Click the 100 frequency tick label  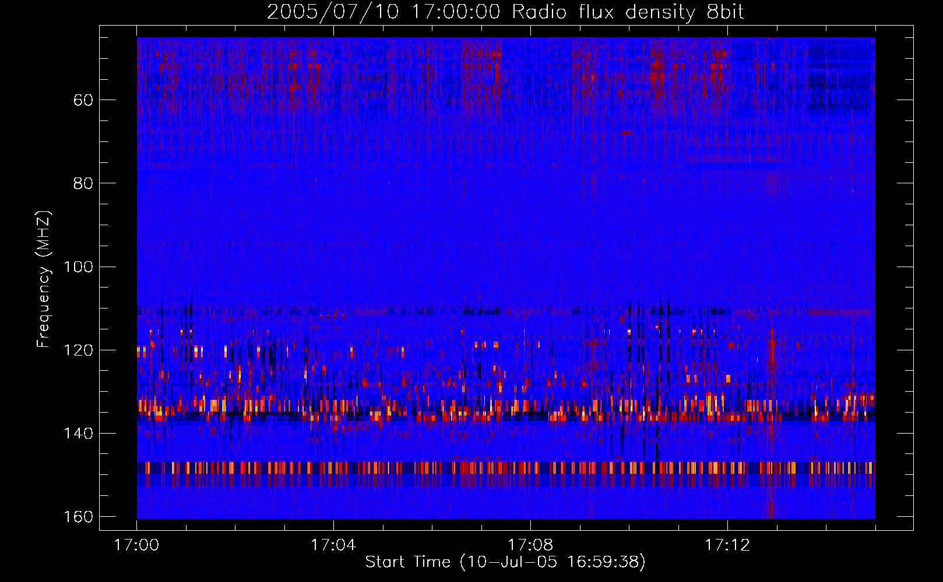pos(78,267)
